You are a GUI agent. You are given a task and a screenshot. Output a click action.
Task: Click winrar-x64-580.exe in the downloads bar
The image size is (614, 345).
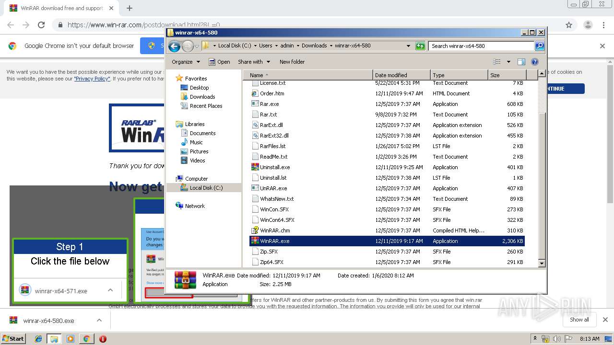point(48,321)
